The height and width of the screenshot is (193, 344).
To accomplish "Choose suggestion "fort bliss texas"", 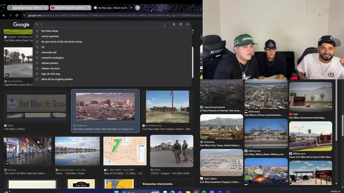I will click(x=49, y=31).
